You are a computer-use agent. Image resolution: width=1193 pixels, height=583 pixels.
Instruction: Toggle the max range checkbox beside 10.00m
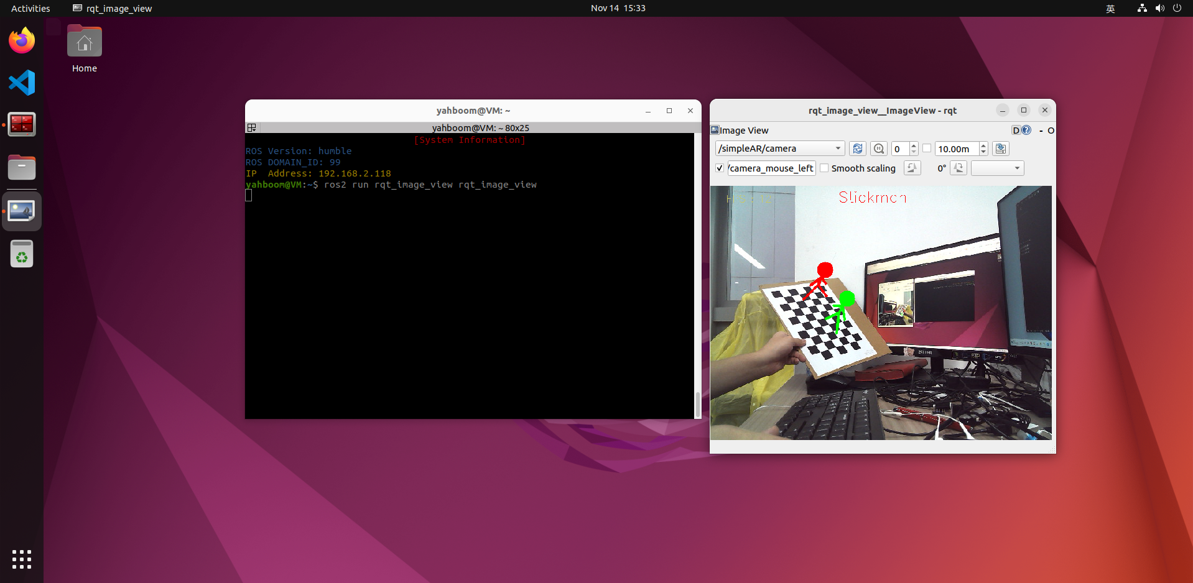927,149
